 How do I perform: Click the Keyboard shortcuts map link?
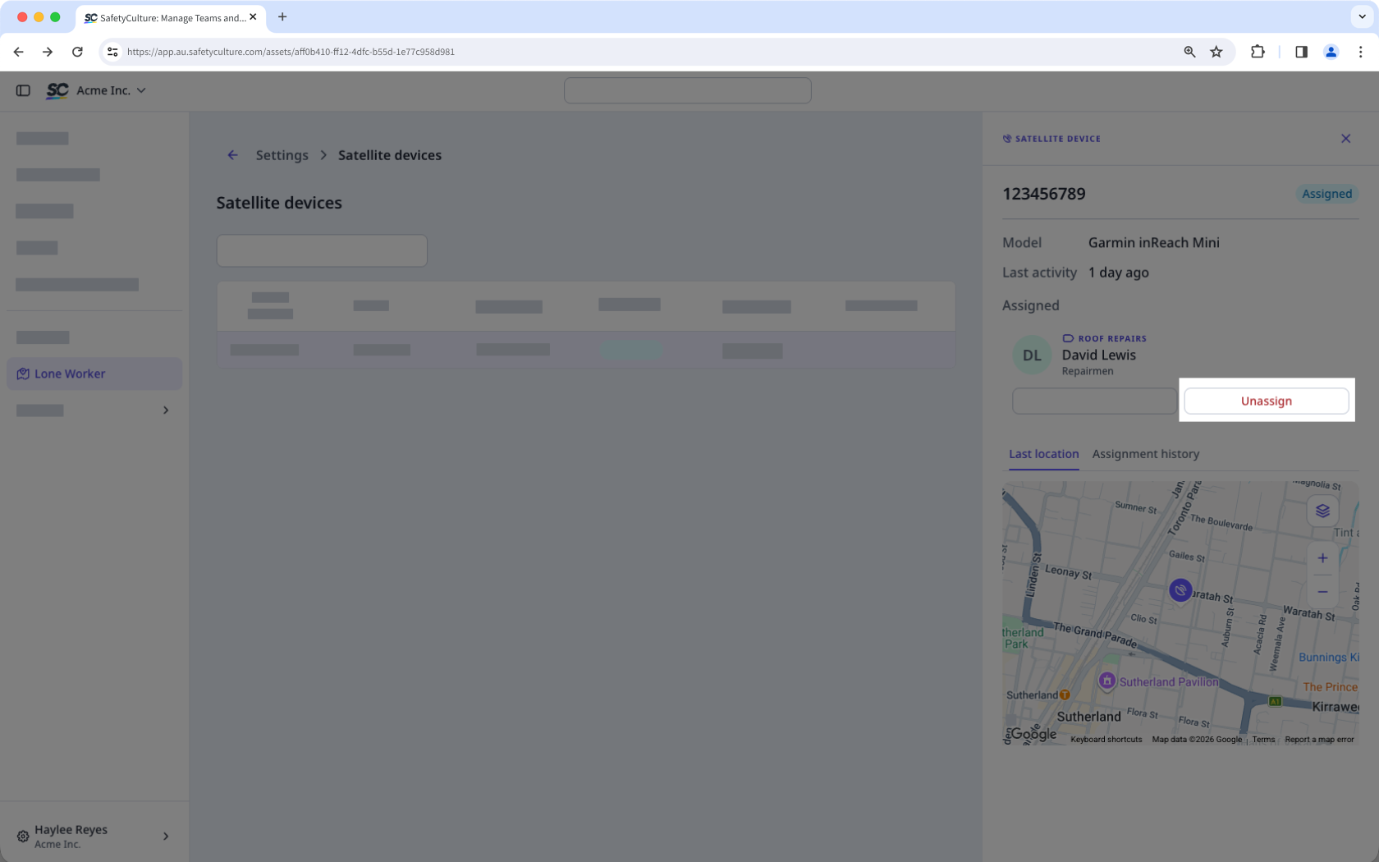(x=1106, y=740)
